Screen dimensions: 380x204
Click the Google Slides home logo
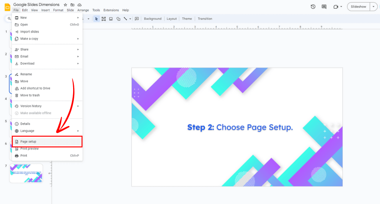pos(7,7)
